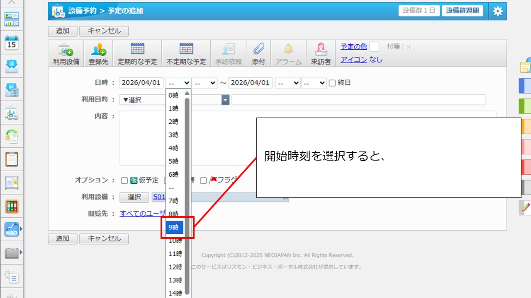Switch to 設備群週間 view
The height and width of the screenshot is (298, 531).
[x=463, y=11]
